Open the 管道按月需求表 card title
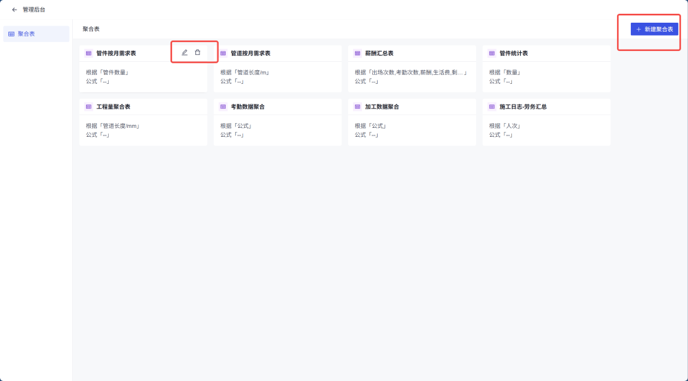688x381 pixels. tap(250, 53)
